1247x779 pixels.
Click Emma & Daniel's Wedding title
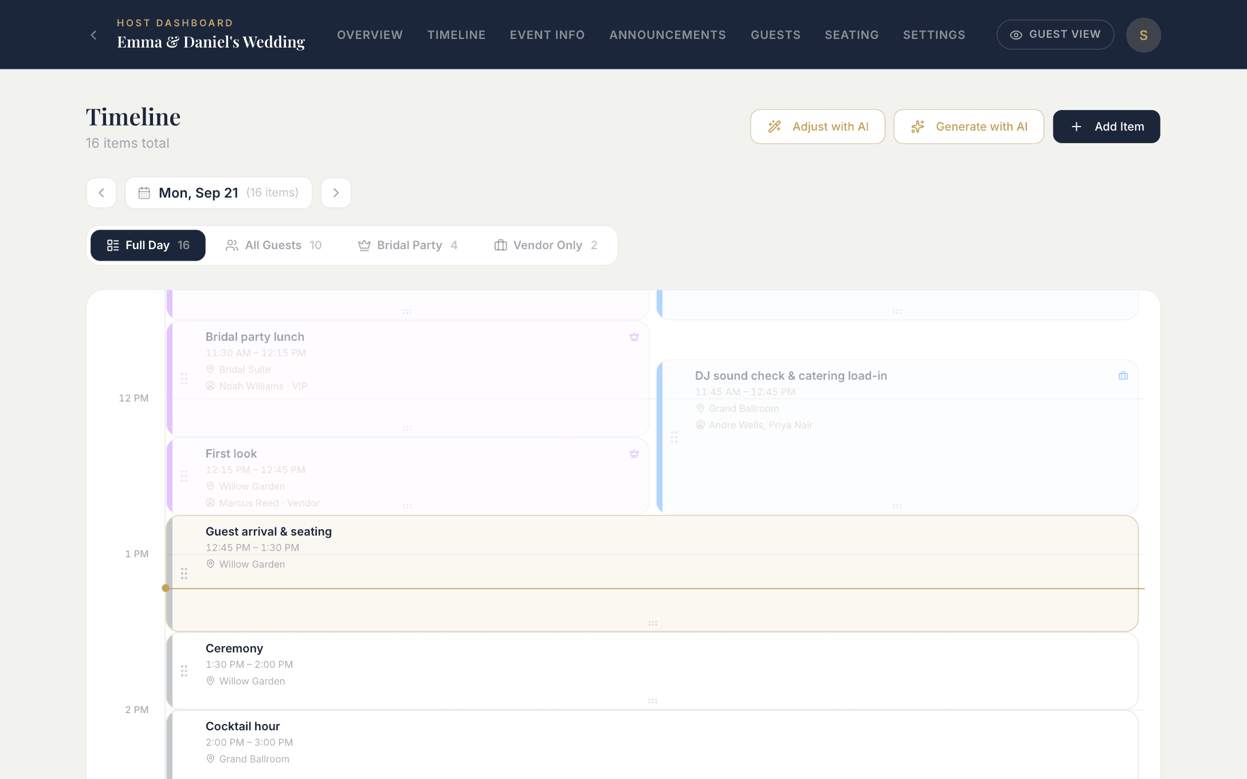(211, 42)
